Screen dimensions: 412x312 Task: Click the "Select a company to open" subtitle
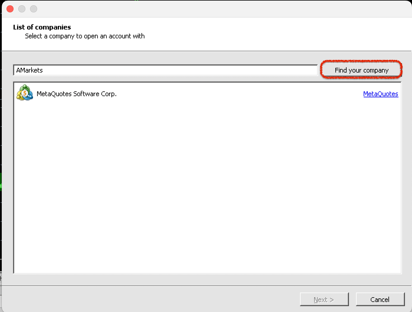(85, 36)
